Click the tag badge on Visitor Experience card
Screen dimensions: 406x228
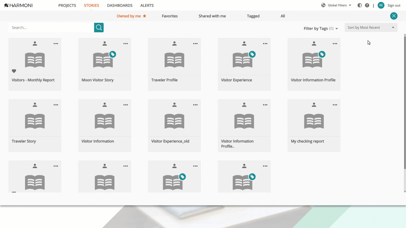click(252, 54)
